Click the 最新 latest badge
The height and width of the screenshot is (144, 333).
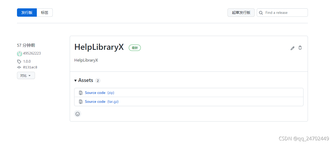(135, 48)
